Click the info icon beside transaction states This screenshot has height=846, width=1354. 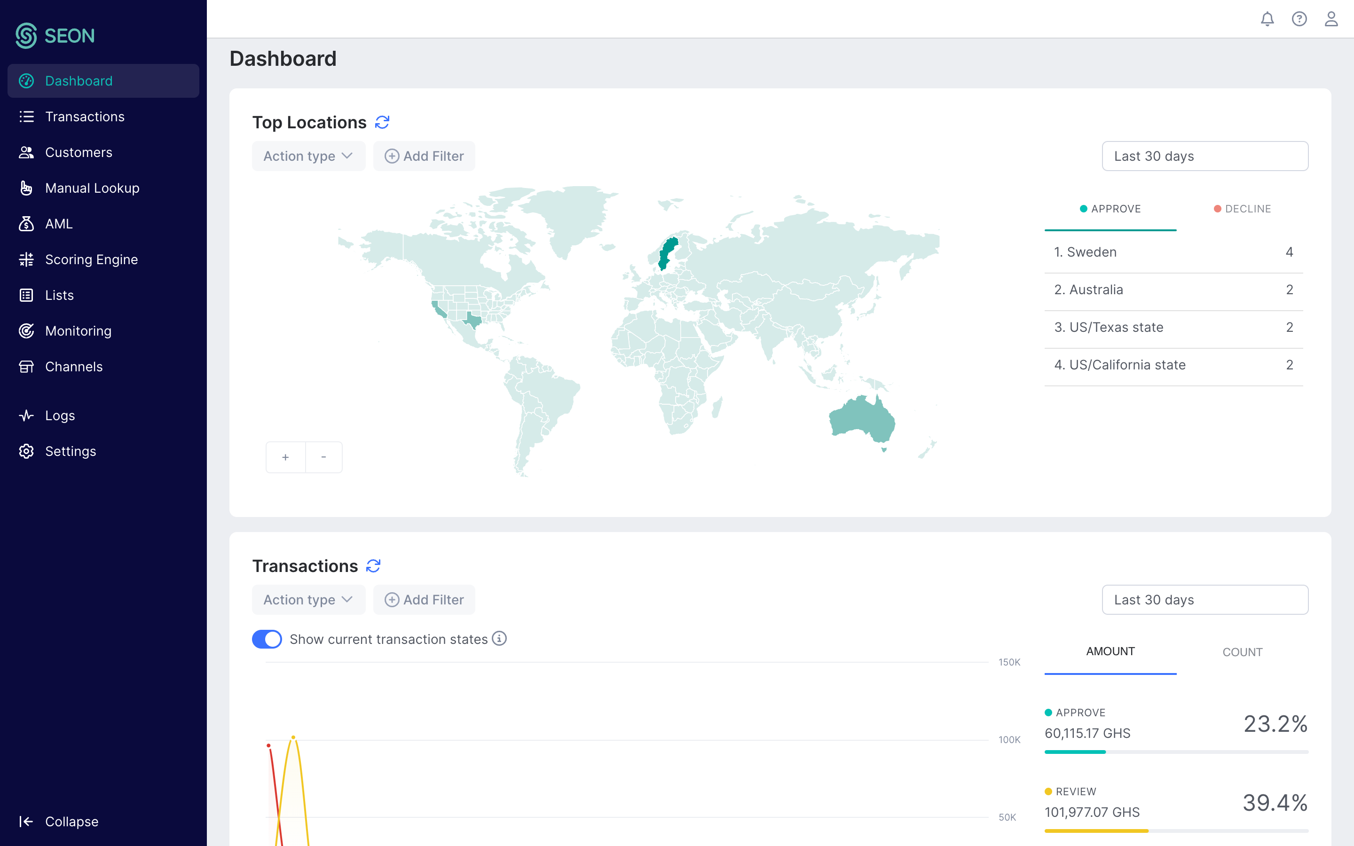[499, 638]
